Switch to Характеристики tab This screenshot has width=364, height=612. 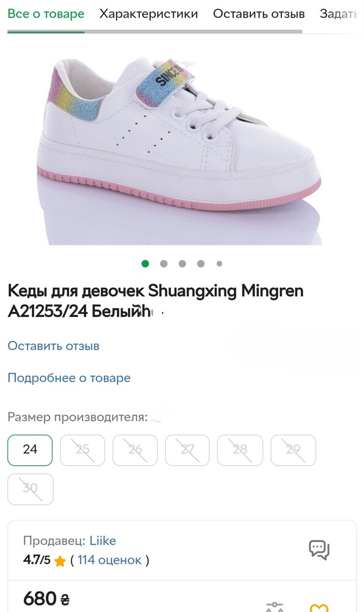pos(149,13)
